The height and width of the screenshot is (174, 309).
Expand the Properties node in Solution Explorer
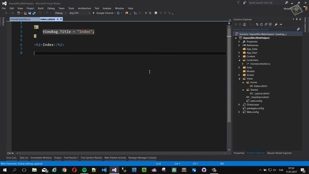(239, 42)
